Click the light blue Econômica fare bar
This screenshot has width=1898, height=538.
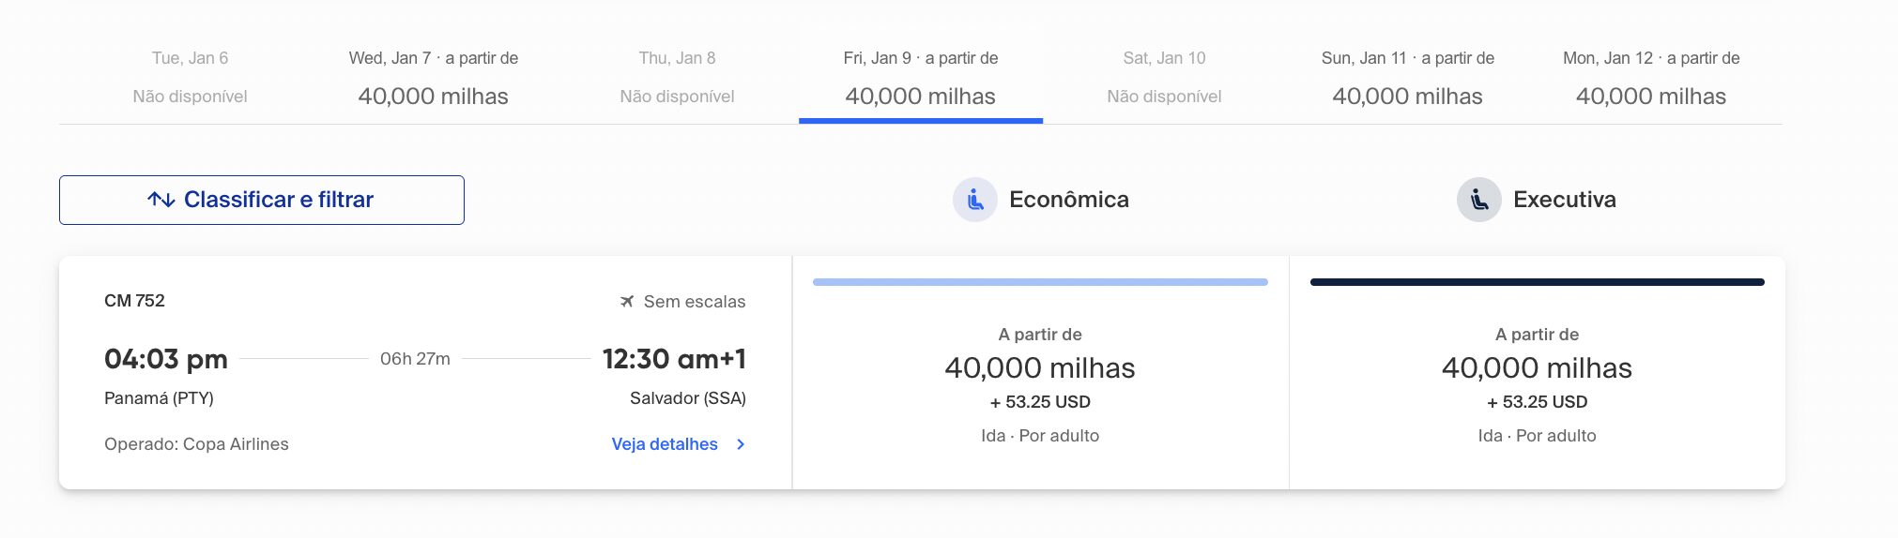coord(1040,282)
